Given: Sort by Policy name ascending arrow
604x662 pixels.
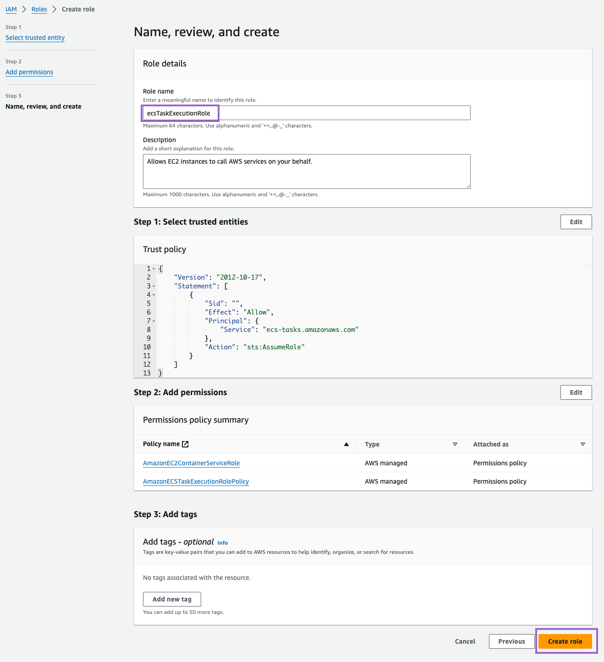Looking at the screenshot, I should 346,444.
